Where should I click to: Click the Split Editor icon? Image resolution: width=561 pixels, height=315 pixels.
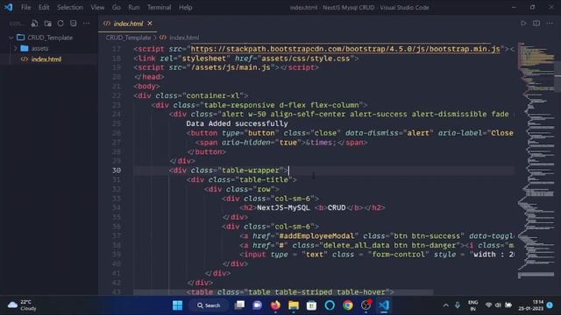[x=536, y=24]
